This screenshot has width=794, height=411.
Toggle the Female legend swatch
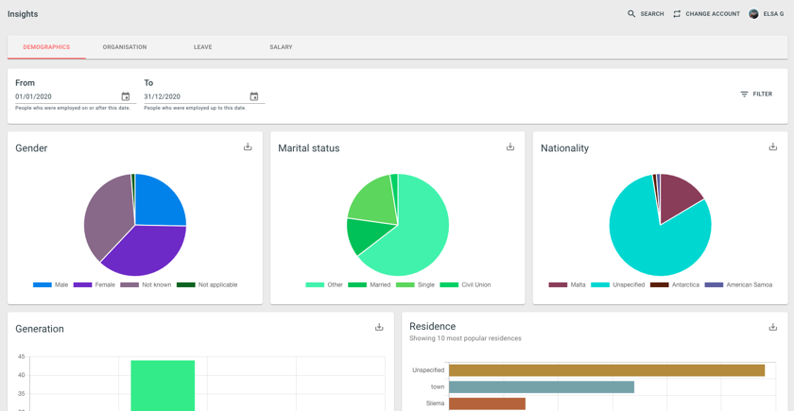click(x=82, y=285)
